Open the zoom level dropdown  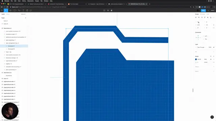213,10
